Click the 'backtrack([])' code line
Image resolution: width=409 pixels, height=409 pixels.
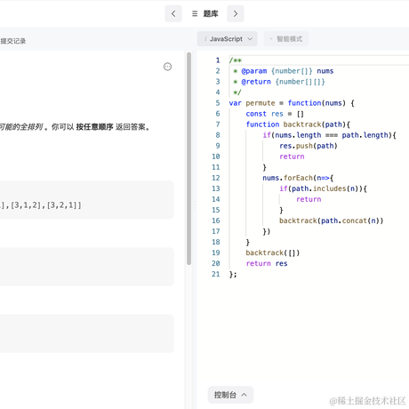[x=273, y=253]
